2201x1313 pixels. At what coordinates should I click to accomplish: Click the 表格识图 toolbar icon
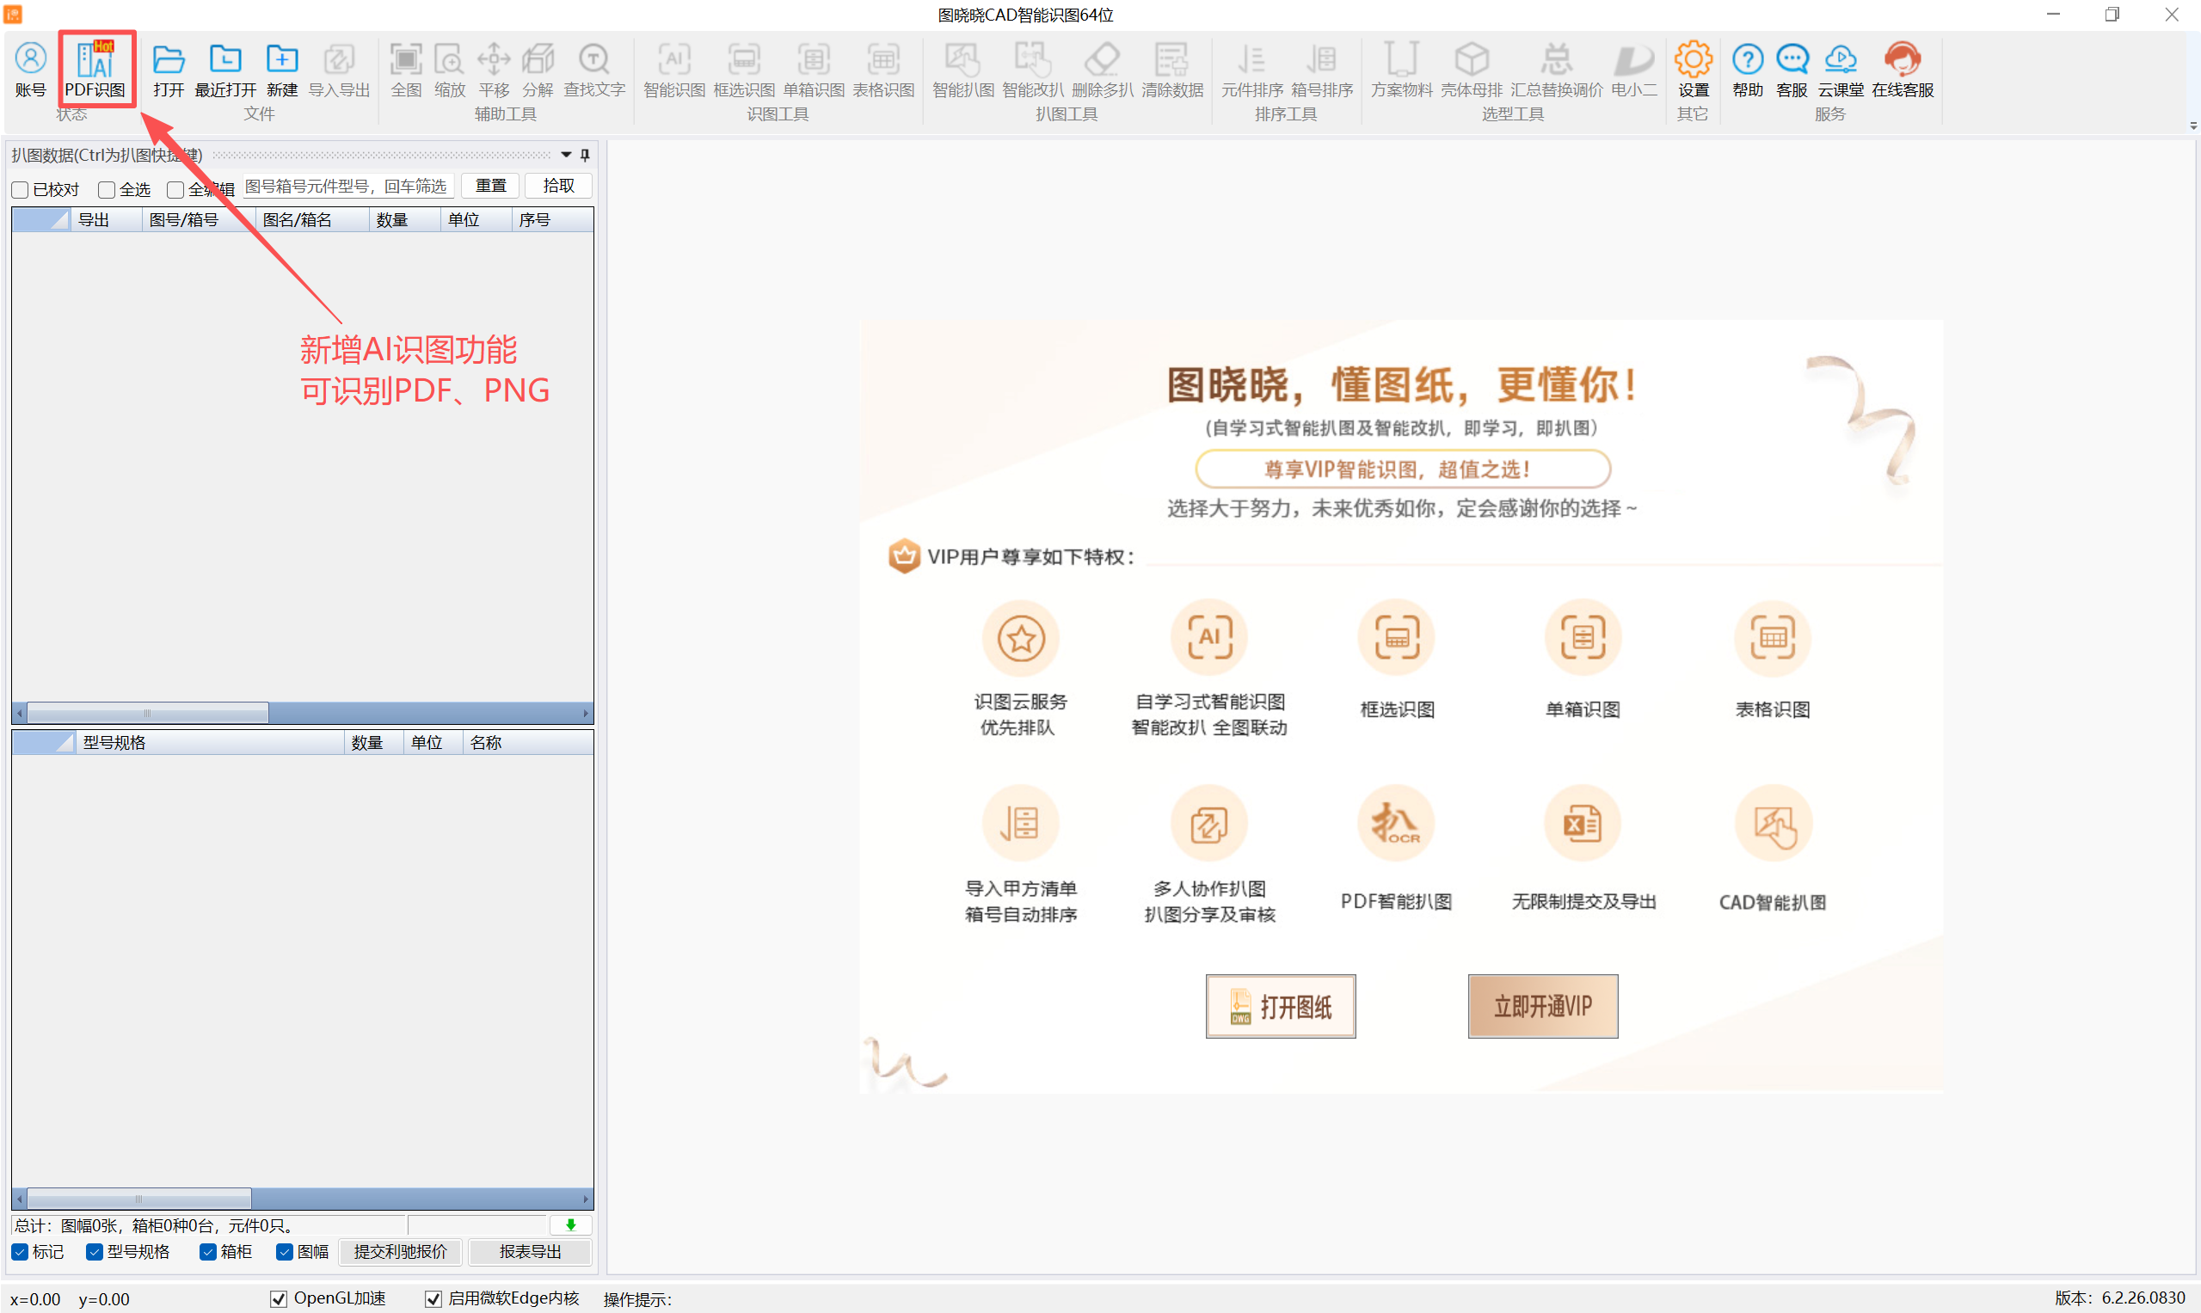click(x=883, y=69)
